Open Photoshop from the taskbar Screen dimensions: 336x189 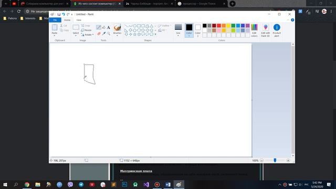pos(124,184)
